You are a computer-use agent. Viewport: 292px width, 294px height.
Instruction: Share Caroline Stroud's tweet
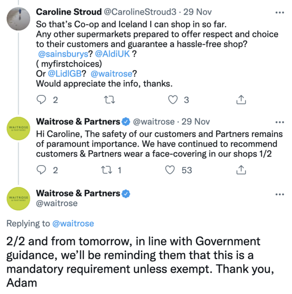(x=241, y=99)
